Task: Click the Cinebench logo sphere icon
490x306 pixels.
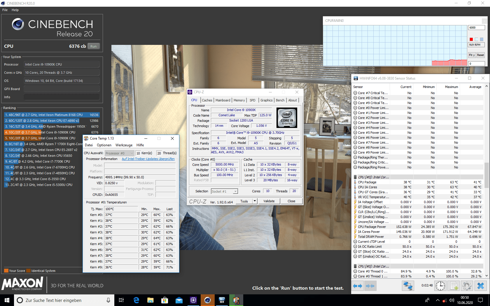Action: tap(18, 24)
